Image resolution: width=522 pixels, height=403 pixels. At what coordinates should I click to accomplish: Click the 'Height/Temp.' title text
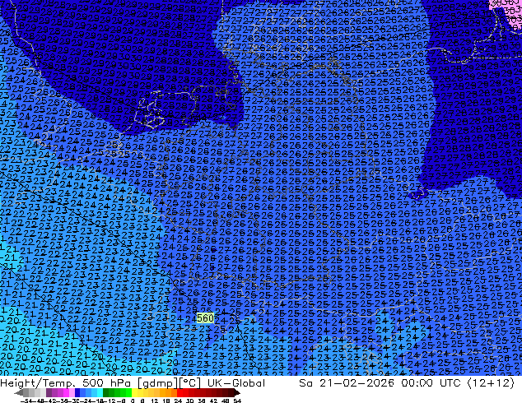click(x=39, y=383)
